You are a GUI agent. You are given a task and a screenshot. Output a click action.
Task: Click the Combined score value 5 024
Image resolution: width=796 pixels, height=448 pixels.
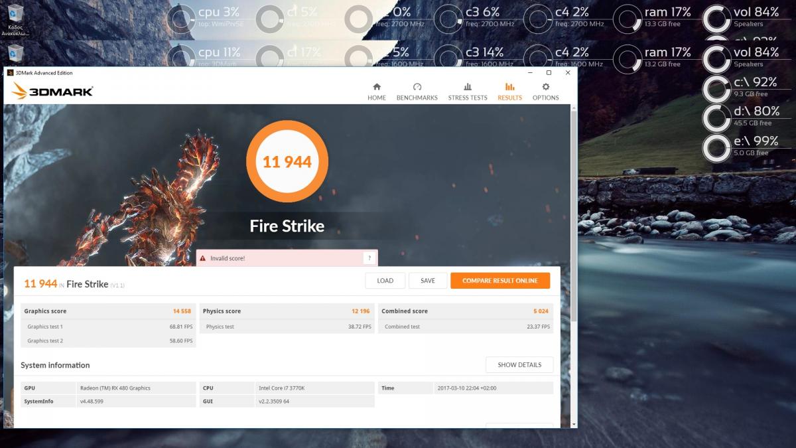541,311
